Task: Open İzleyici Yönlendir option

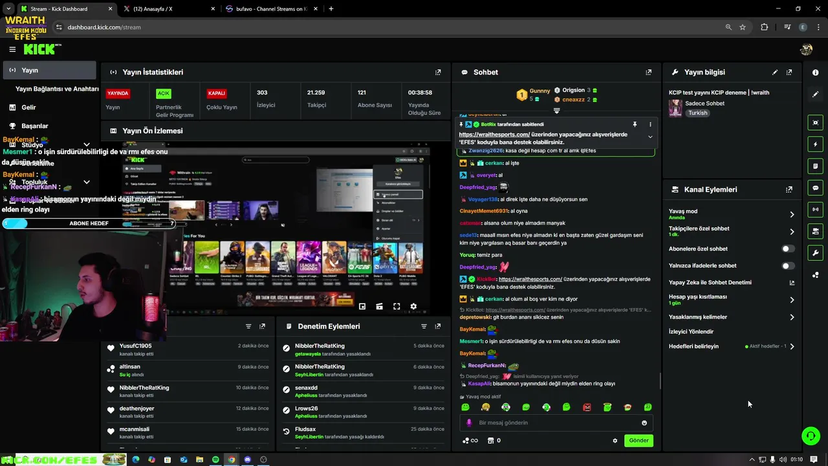Action: [691, 331]
